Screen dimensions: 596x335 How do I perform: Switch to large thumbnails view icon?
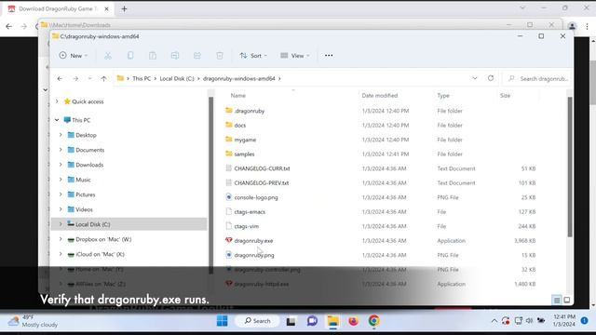click(x=567, y=300)
